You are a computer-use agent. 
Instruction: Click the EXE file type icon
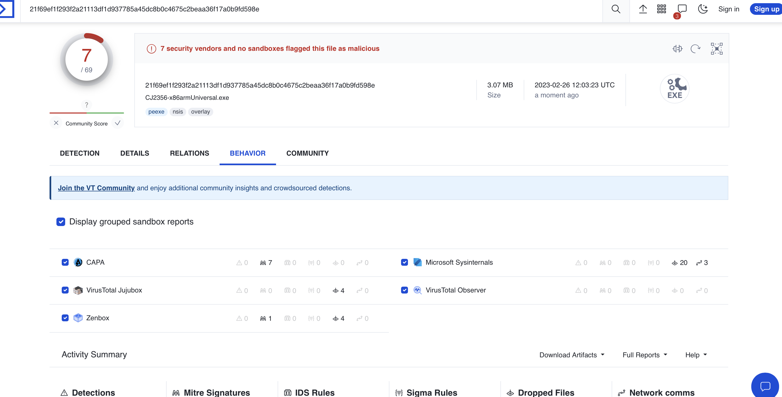pyautogui.click(x=674, y=89)
